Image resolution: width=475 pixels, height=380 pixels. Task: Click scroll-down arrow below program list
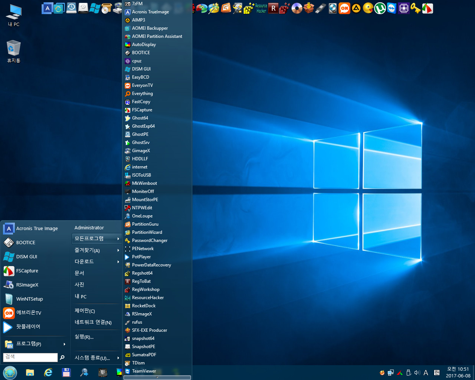click(x=157, y=377)
